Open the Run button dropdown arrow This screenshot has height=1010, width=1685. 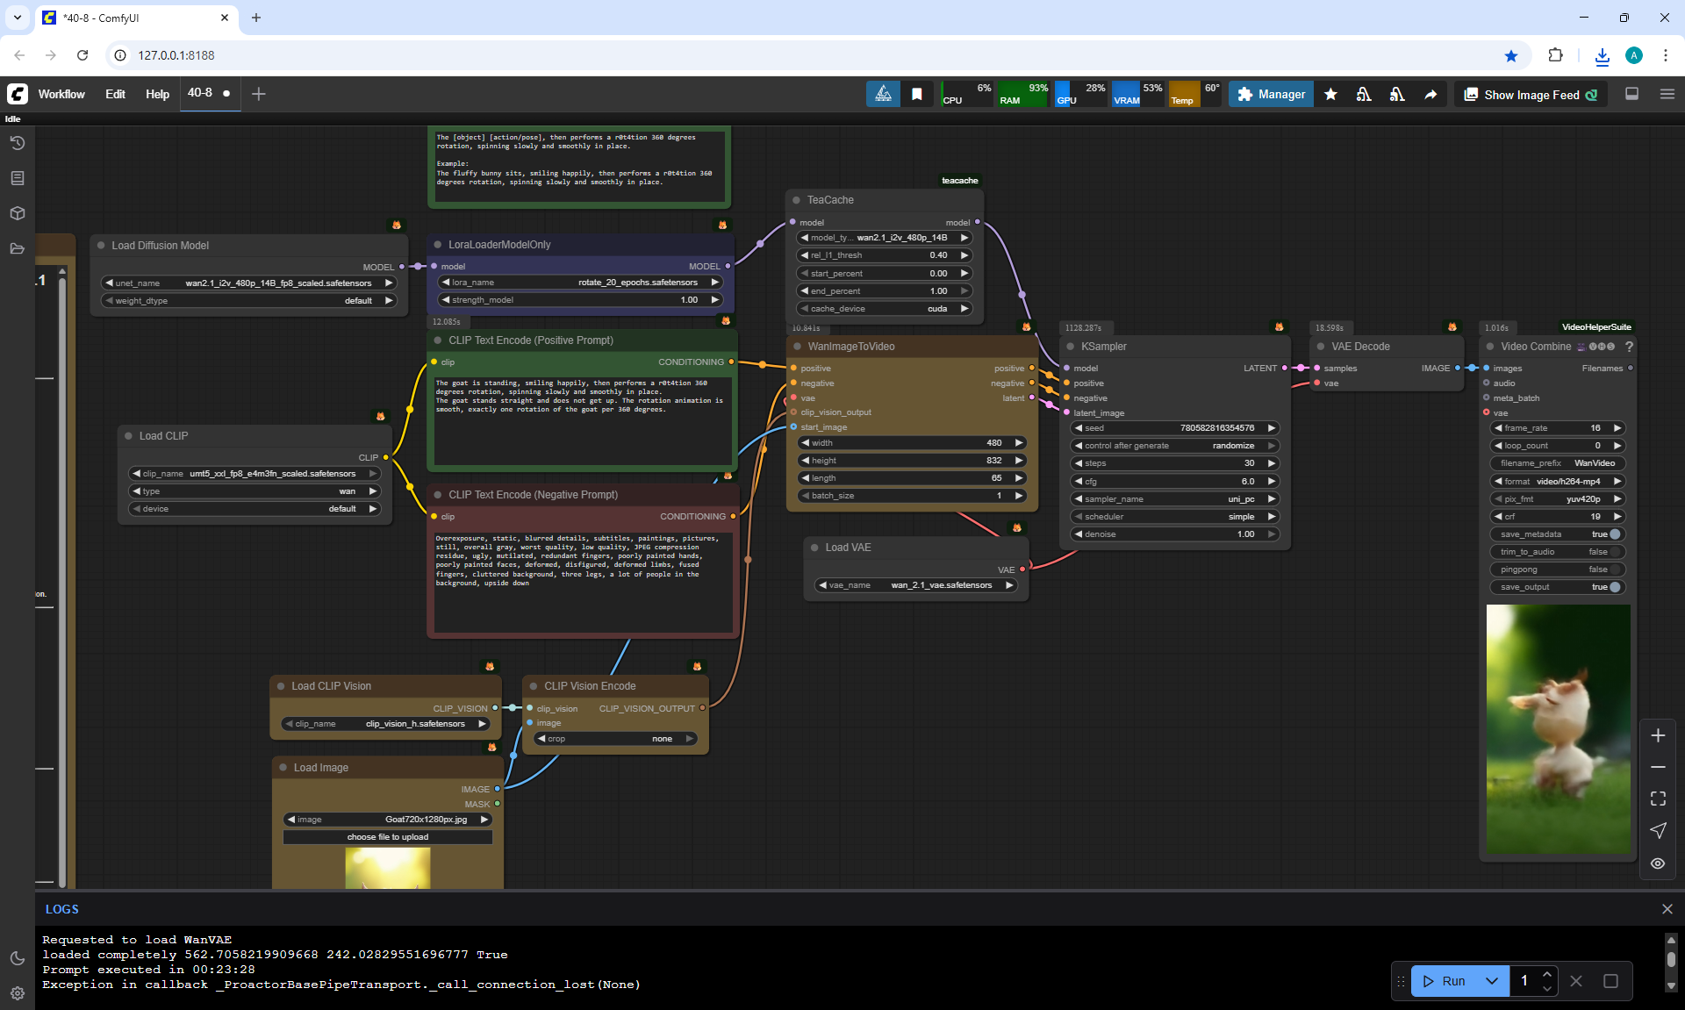[x=1491, y=981]
